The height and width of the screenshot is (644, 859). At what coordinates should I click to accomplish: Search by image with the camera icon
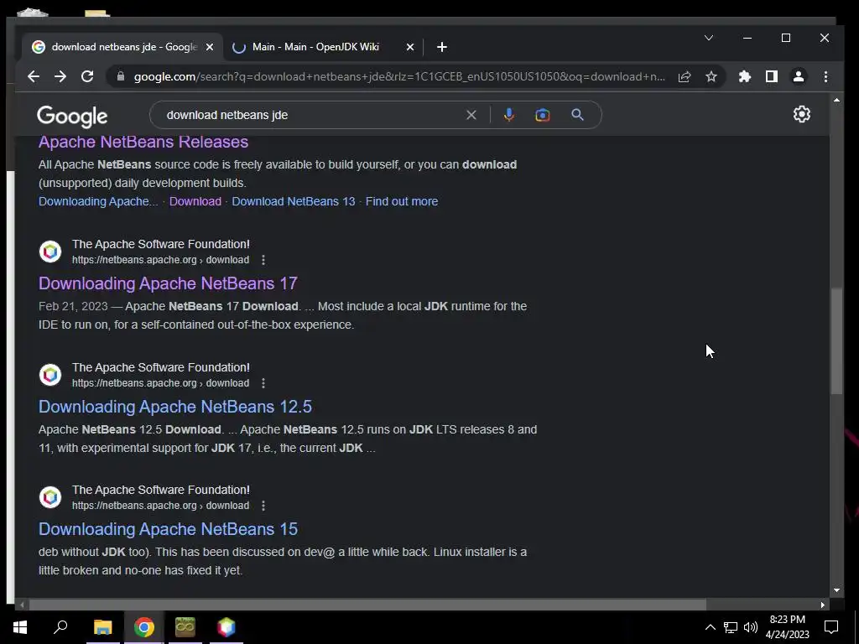coord(543,115)
